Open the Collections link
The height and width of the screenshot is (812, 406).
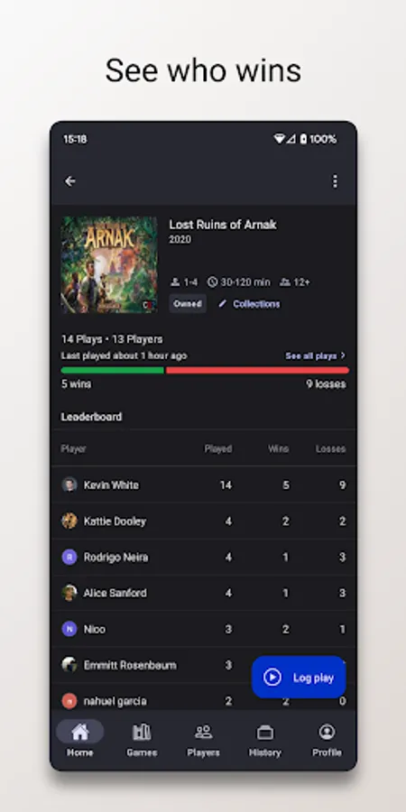click(x=256, y=304)
